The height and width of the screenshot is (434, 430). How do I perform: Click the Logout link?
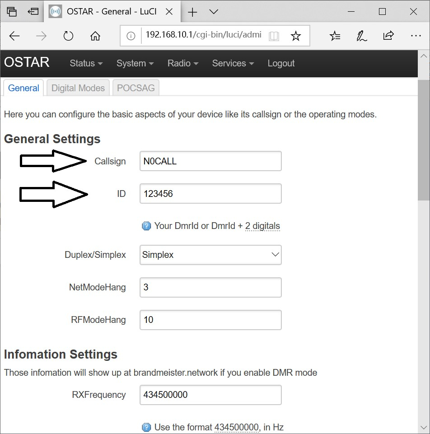pos(281,63)
